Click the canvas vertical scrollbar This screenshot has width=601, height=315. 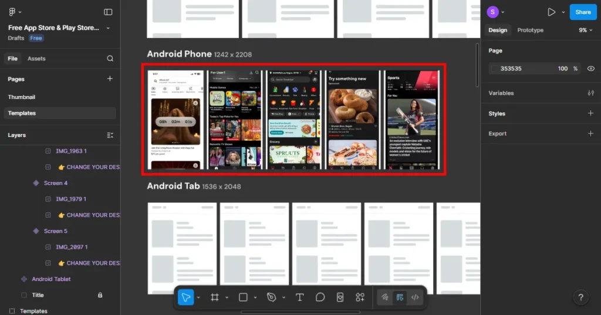[477, 65]
